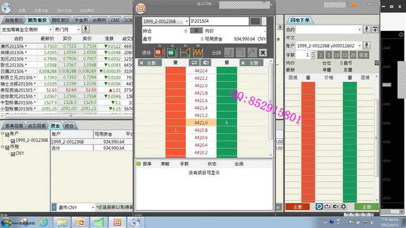Click the green cell at price 4421.0
This screenshot has width=406, height=228.
pyautogui.click(x=226, y=123)
